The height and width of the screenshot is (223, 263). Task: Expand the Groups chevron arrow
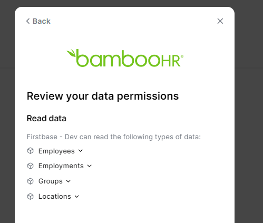click(69, 181)
